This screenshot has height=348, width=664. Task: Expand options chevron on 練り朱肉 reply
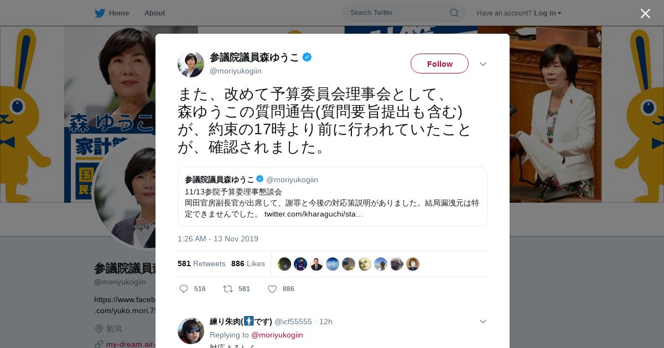coord(483,321)
